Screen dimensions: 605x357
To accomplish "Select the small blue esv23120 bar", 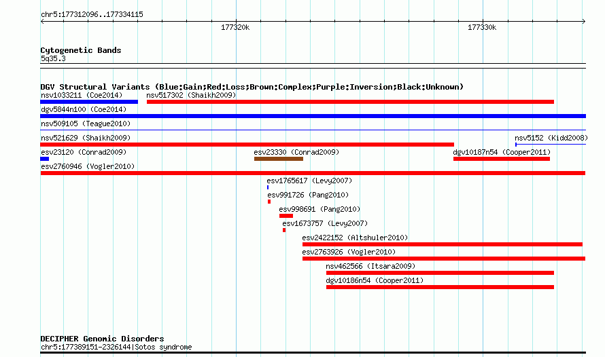I will (44, 159).
